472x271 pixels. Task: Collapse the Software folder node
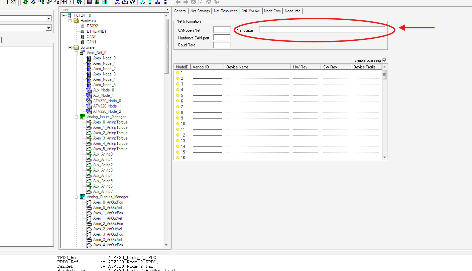70,47
